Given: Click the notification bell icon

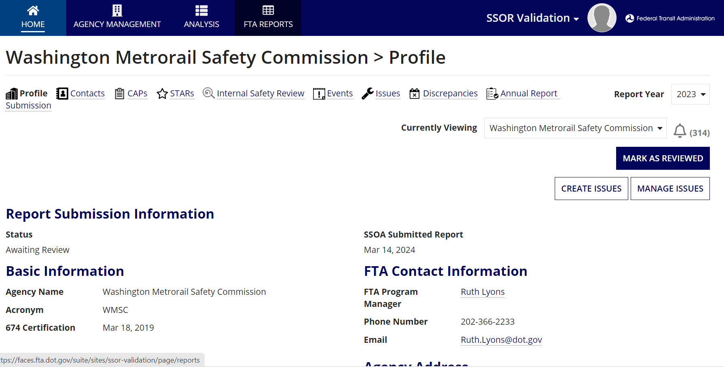Looking at the screenshot, I should 680,131.
